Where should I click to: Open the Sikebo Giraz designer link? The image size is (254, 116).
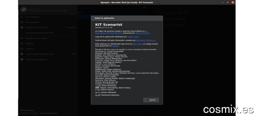tap(133, 37)
